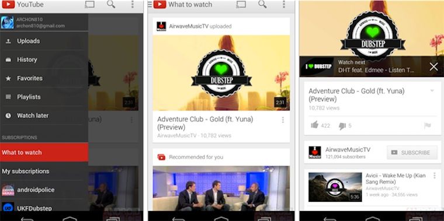
Task: Tap the Android back button under the What to watch screen
Action: (x=178, y=219)
